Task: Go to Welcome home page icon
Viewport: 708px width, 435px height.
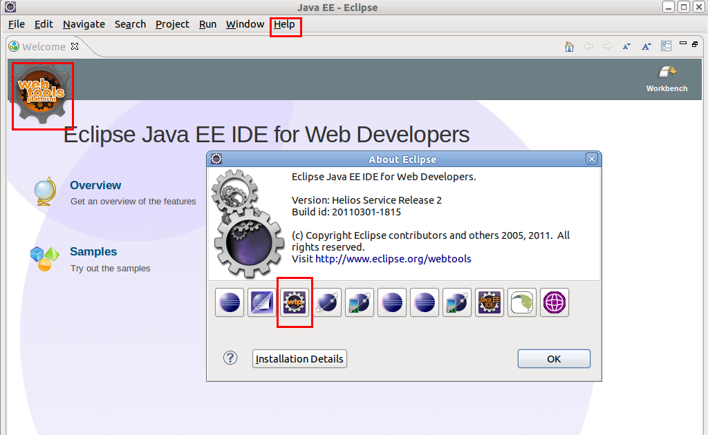Action: click(x=569, y=46)
